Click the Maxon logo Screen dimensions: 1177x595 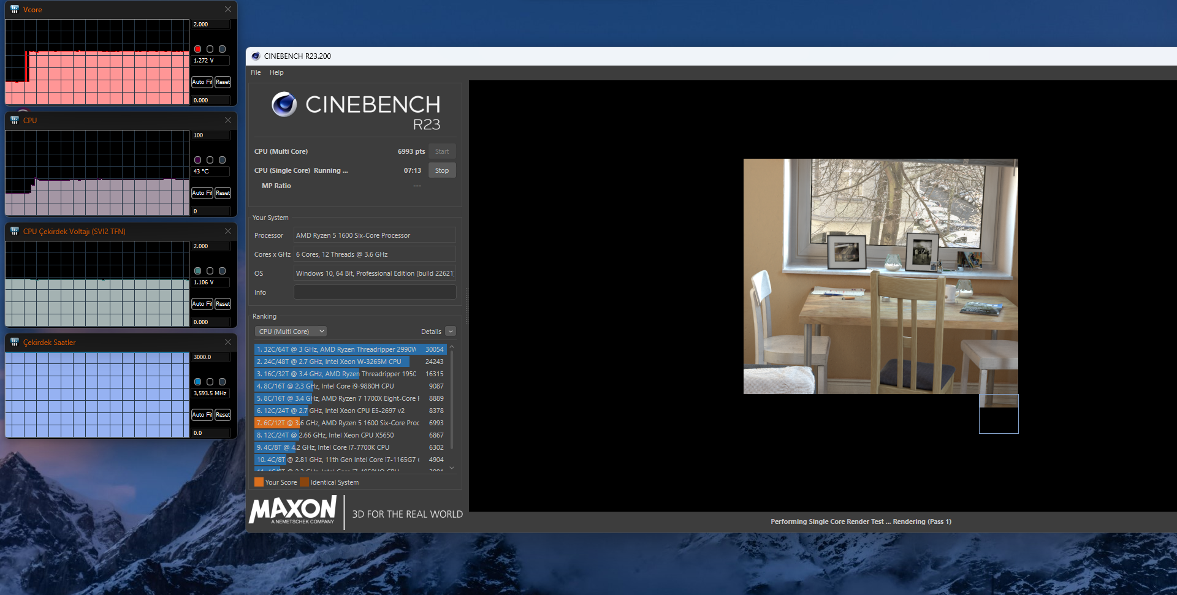(293, 510)
